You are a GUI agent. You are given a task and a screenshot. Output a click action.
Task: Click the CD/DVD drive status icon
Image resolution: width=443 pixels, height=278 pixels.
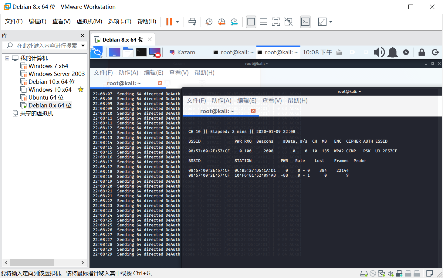click(x=373, y=273)
